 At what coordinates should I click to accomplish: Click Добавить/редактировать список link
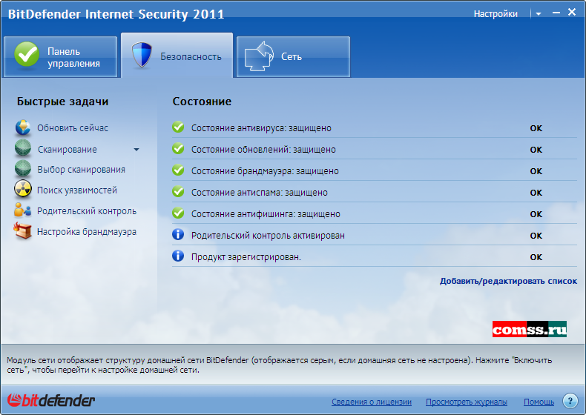508,281
